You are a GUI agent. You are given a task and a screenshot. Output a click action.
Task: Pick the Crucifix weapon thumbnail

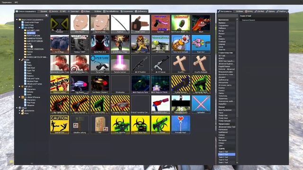(x=181, y=64)
